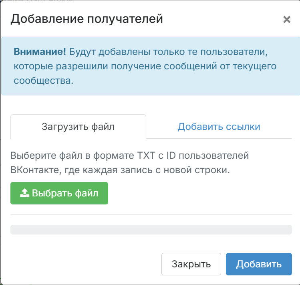The width and height of the screenshot is (300, 285).
Task: Click the upload icon on the green button
Action: click(24, 193)
